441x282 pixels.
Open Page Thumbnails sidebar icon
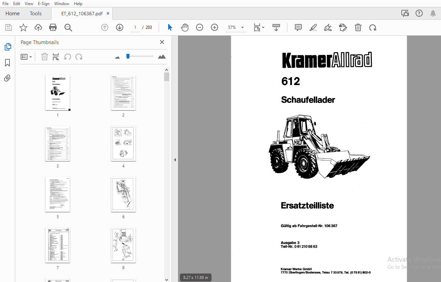click(8, 47)
